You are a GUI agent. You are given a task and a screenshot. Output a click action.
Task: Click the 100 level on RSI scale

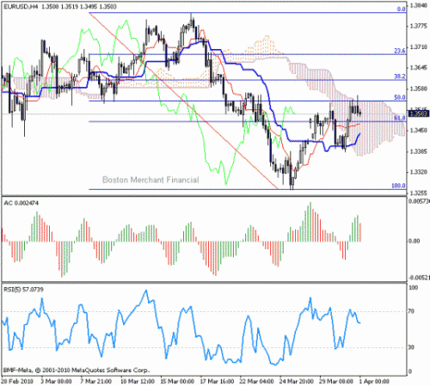pyautogui.click(x=413, y=288)
